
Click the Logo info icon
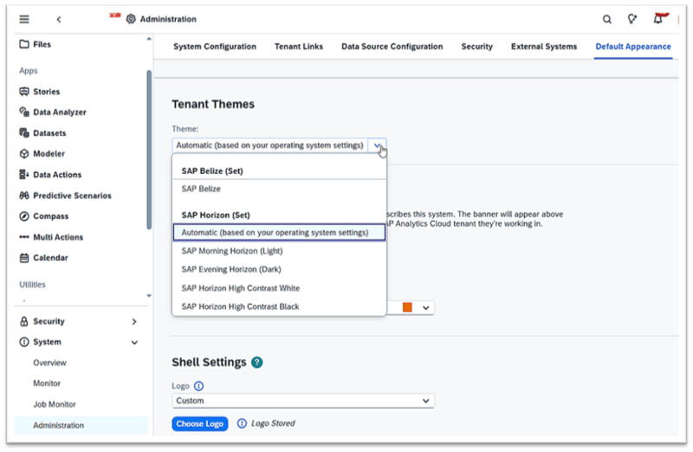click(198, 386)
